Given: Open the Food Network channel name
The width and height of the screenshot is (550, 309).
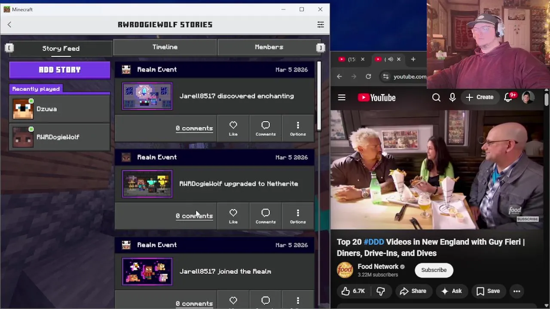Looking at the screenshot, I should coord(378,267).
